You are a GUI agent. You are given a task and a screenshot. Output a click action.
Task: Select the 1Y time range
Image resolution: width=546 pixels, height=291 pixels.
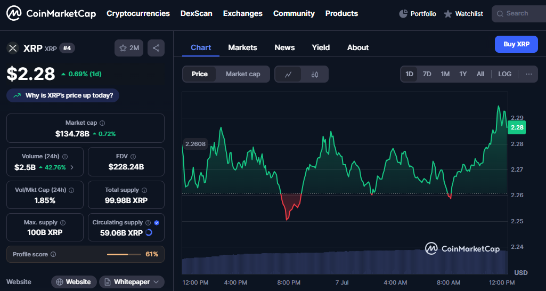click(463, 74)
